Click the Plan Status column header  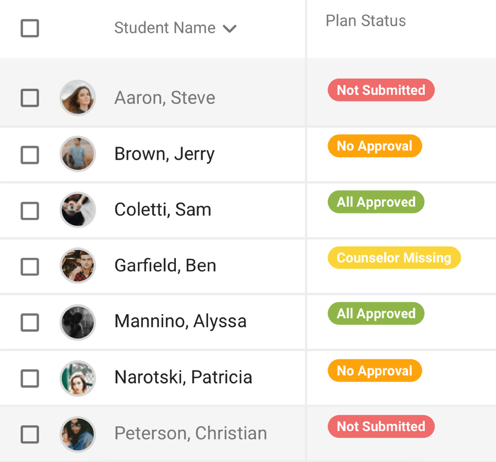(x=365, y=20)
